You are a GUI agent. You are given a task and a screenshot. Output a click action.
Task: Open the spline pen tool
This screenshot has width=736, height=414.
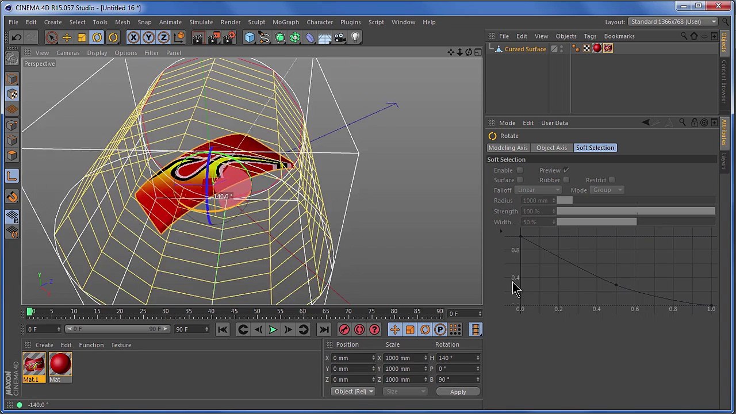pyautogui.click(x=264, y=37)
